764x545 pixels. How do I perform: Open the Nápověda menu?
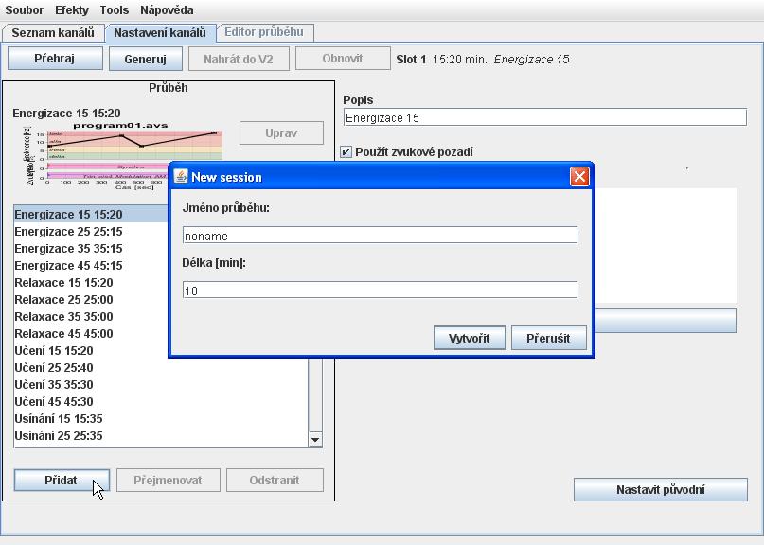tap(168, 9)
